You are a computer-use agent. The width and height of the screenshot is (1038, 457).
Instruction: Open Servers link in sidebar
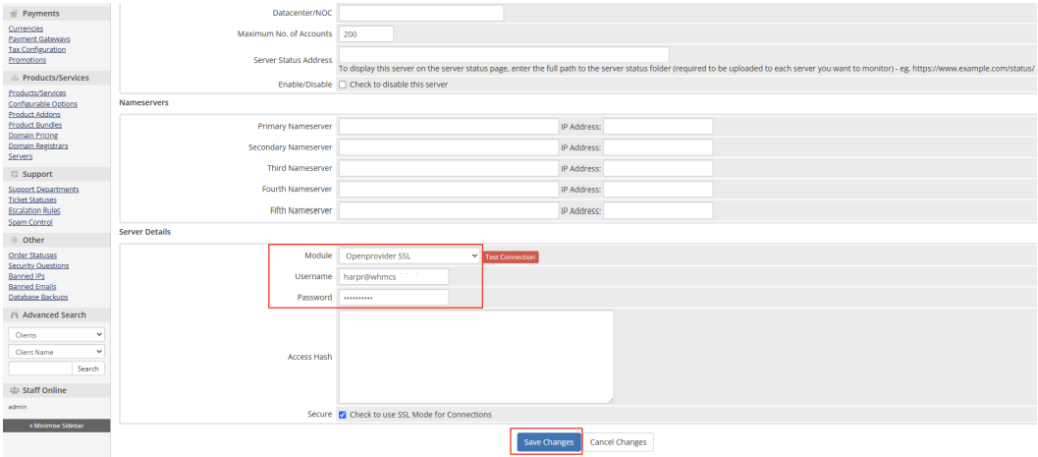[x=21, y=156]
